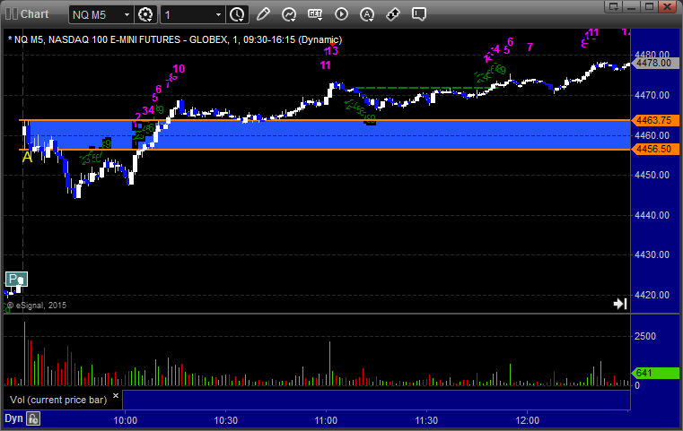Screen dimensions: 683x431
Task: Toggle the Dyn scale lock icon
Action: pos(33,418)
